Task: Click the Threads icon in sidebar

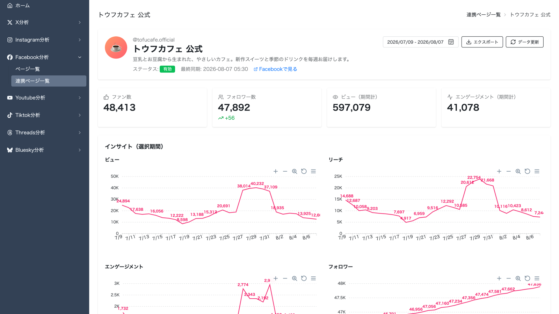Action: pos(10,133)
